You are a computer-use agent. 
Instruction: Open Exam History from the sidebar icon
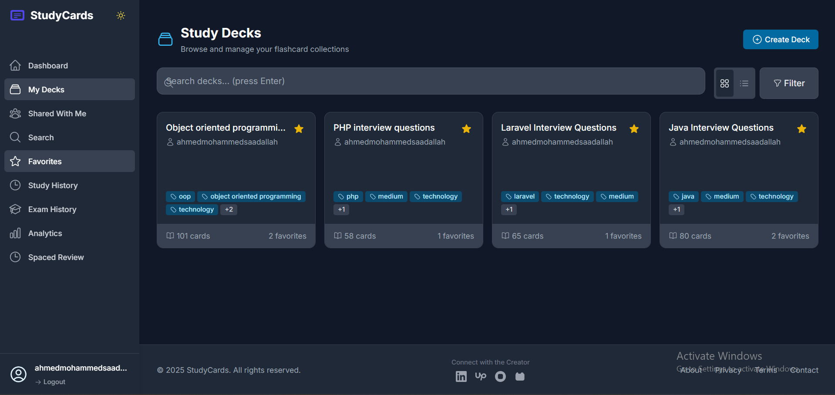click(15, 209)
